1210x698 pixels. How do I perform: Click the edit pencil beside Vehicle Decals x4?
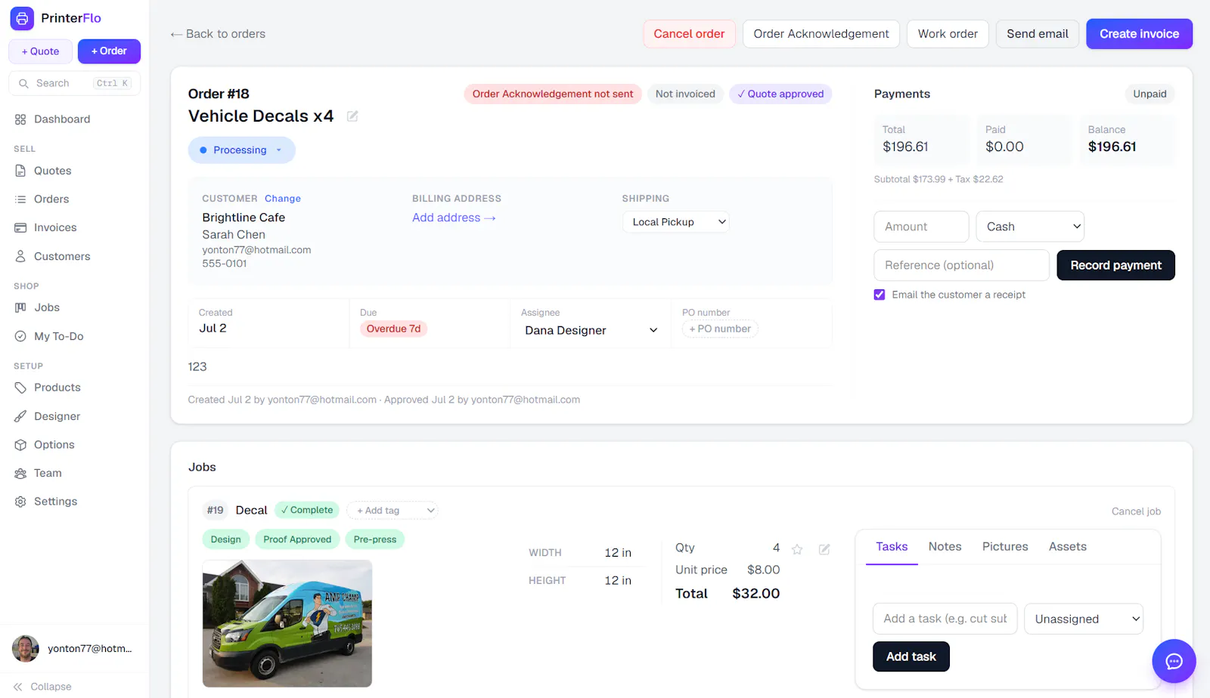click(x=352, y=116)
